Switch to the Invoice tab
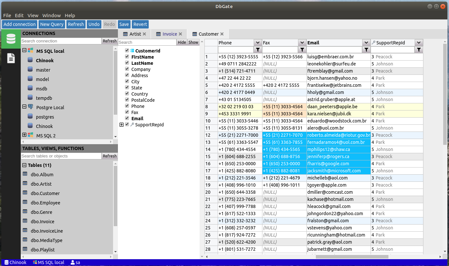 pos(169,34)
